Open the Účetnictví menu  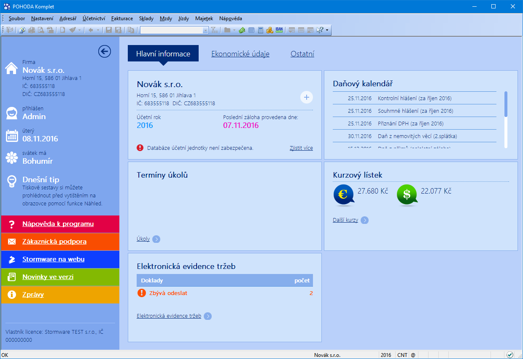(x=94, y=19)
